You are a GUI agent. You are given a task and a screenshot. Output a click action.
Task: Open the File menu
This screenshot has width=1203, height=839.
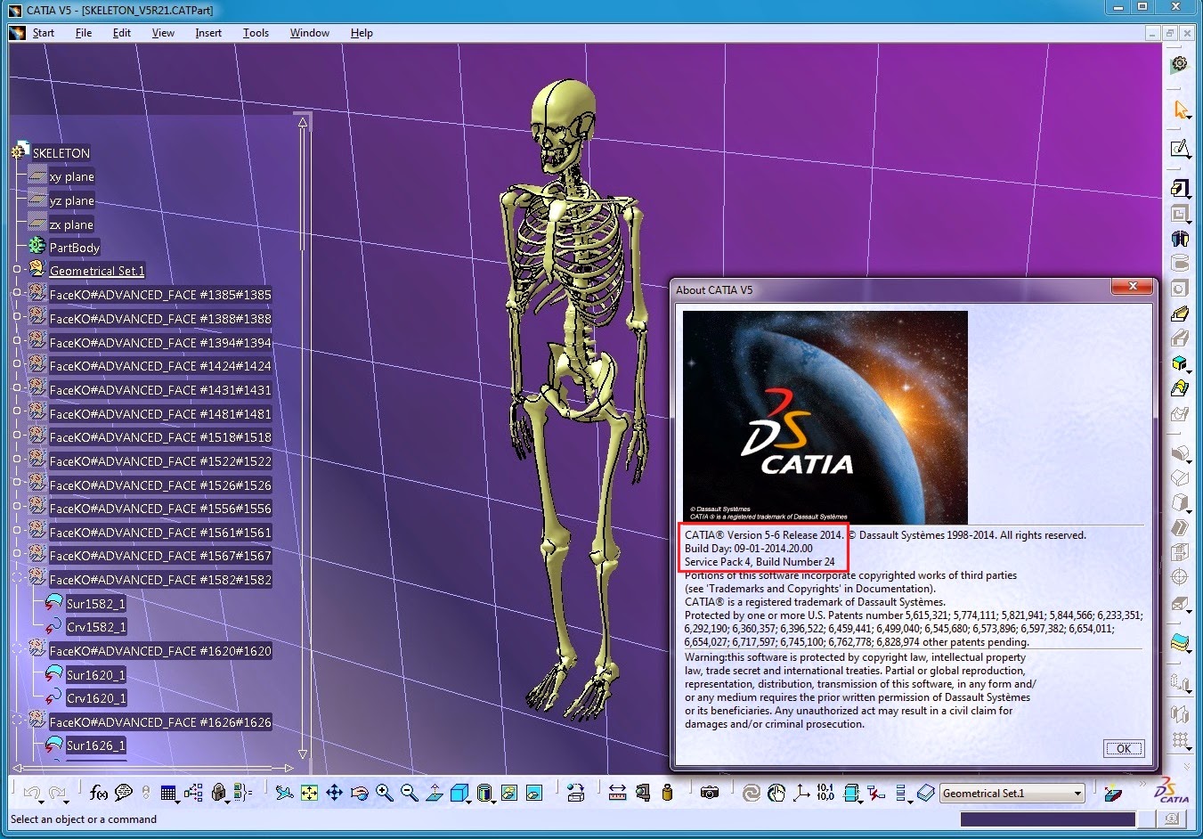coord(84,33)
